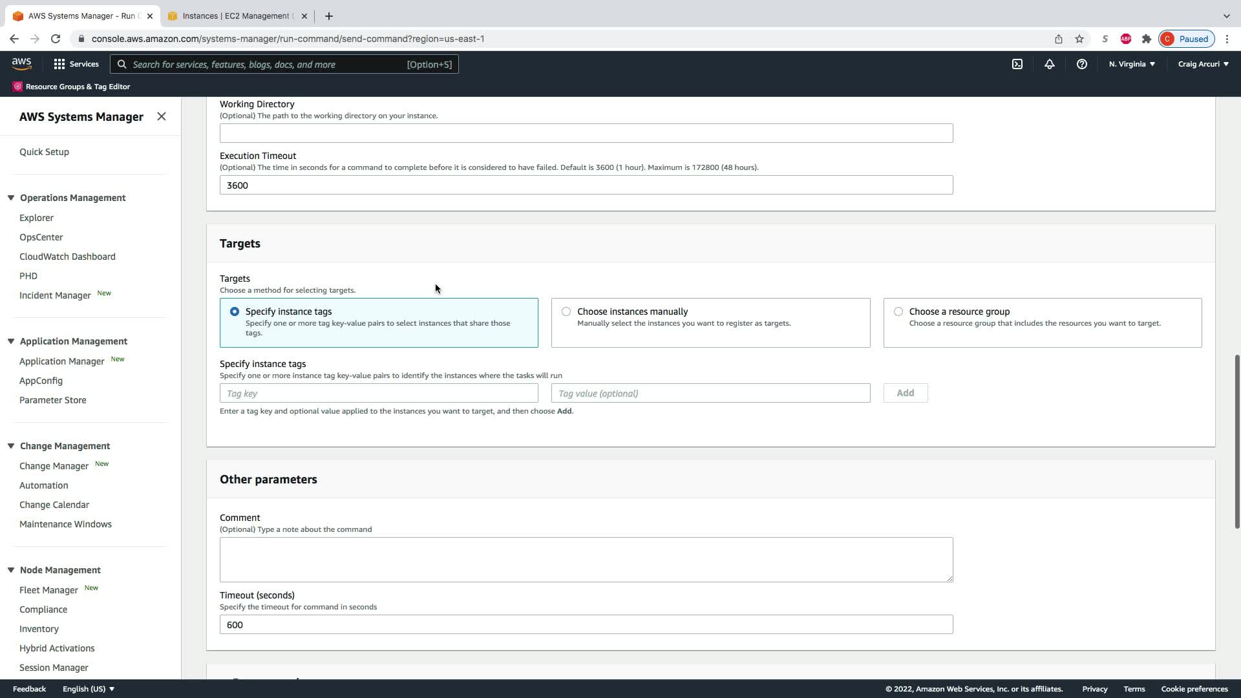
Task: Click the AWS logo home icon
Action: (21, 63)
